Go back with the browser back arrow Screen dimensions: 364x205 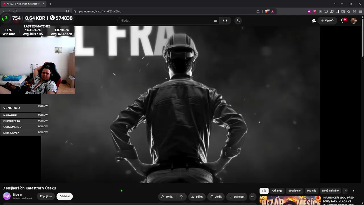[4, 11]
